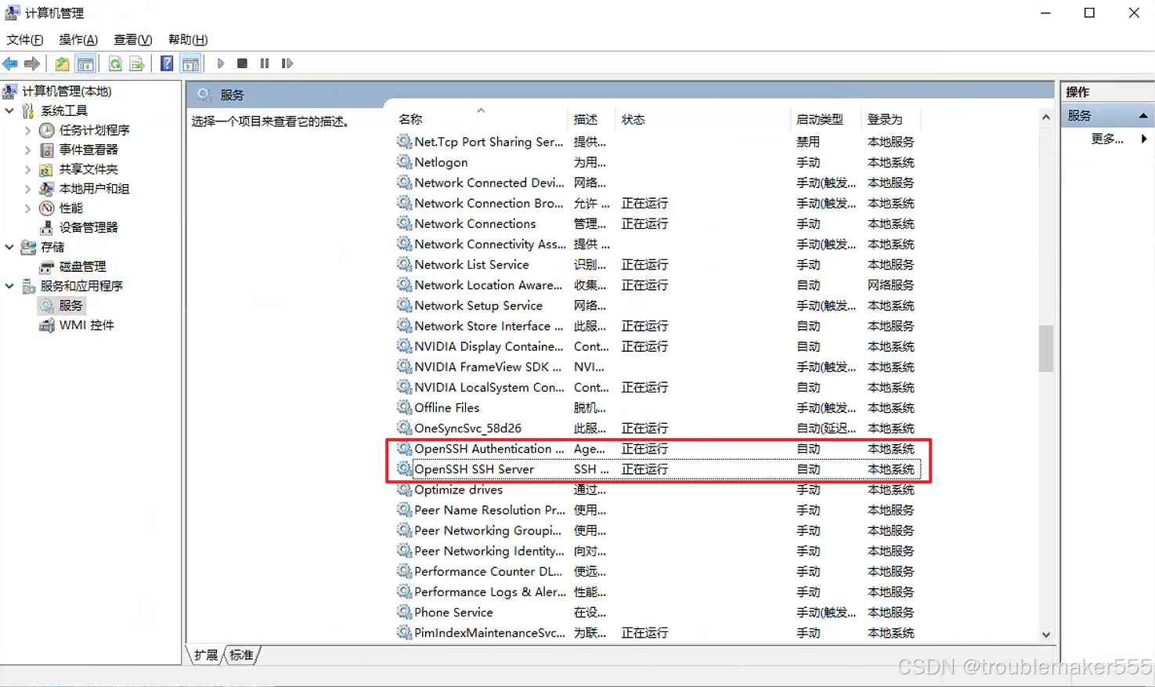Expand the 本地用户和组 node arrow
The image size is (1155, 687).
tap(28, 189)
